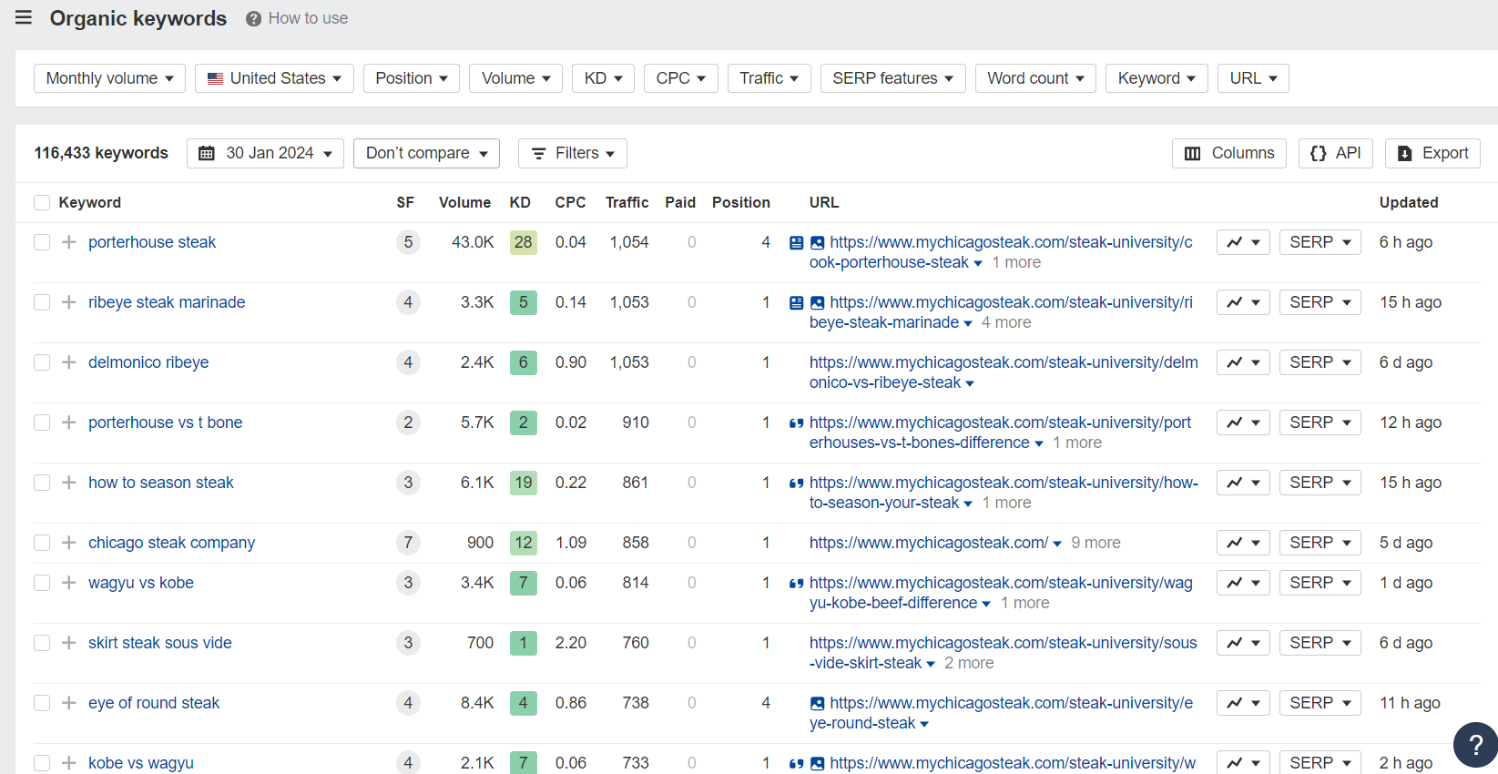Open the Monthly volume dropdown
The image size is (1498, 774).
[109, 78]
